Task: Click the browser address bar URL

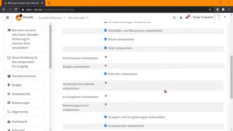Action: [50, 9]
